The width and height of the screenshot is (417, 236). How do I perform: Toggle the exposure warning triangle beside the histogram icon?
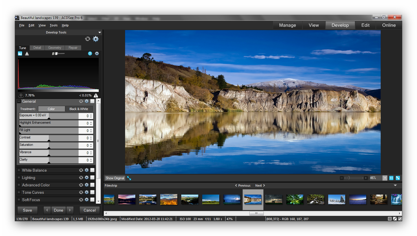tap(27, 53)
